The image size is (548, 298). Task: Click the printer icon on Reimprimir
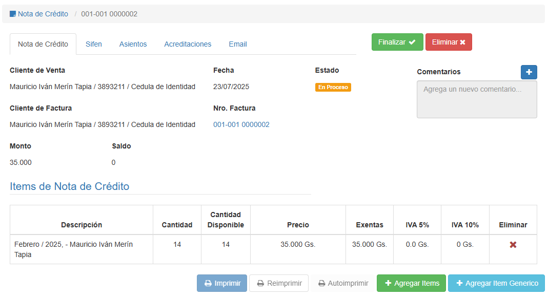pos(260,283)
